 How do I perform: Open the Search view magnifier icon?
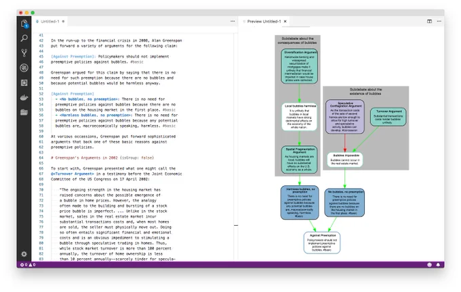click(x=24, y=38)
